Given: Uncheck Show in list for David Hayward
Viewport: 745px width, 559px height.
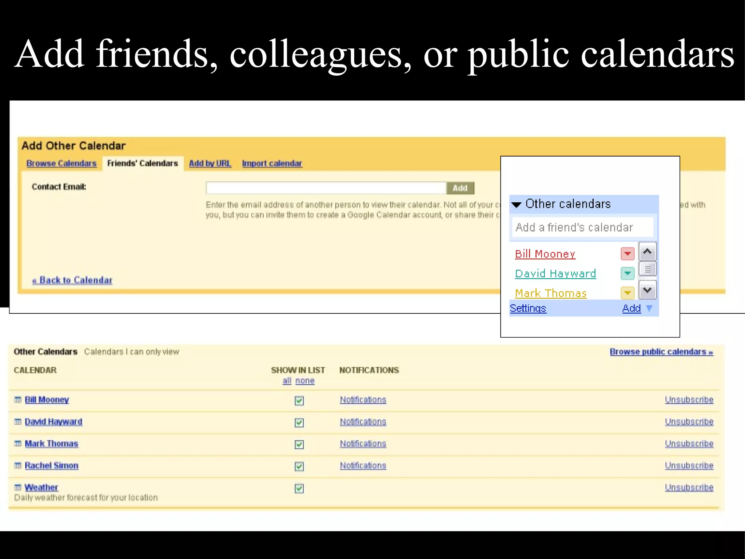Looking at the screenshot, I should [299, 423].
